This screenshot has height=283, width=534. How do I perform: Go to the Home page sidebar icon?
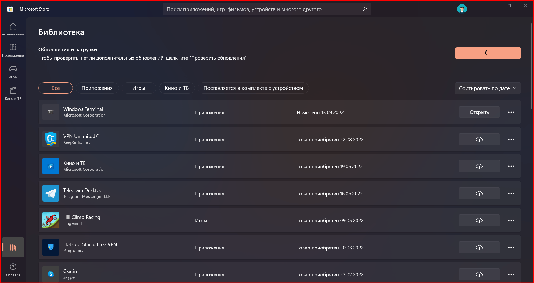point(13,29)
